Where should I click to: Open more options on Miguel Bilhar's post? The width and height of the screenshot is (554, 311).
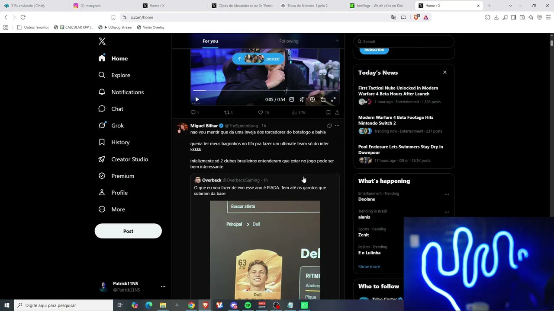click(337, 126)
